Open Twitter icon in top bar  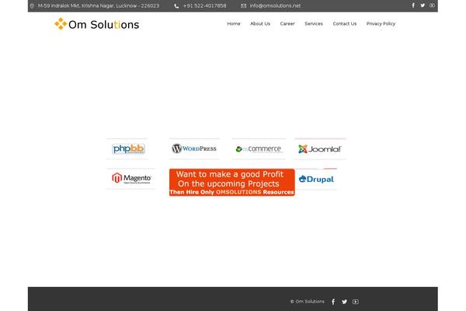[x=423, y=5]
